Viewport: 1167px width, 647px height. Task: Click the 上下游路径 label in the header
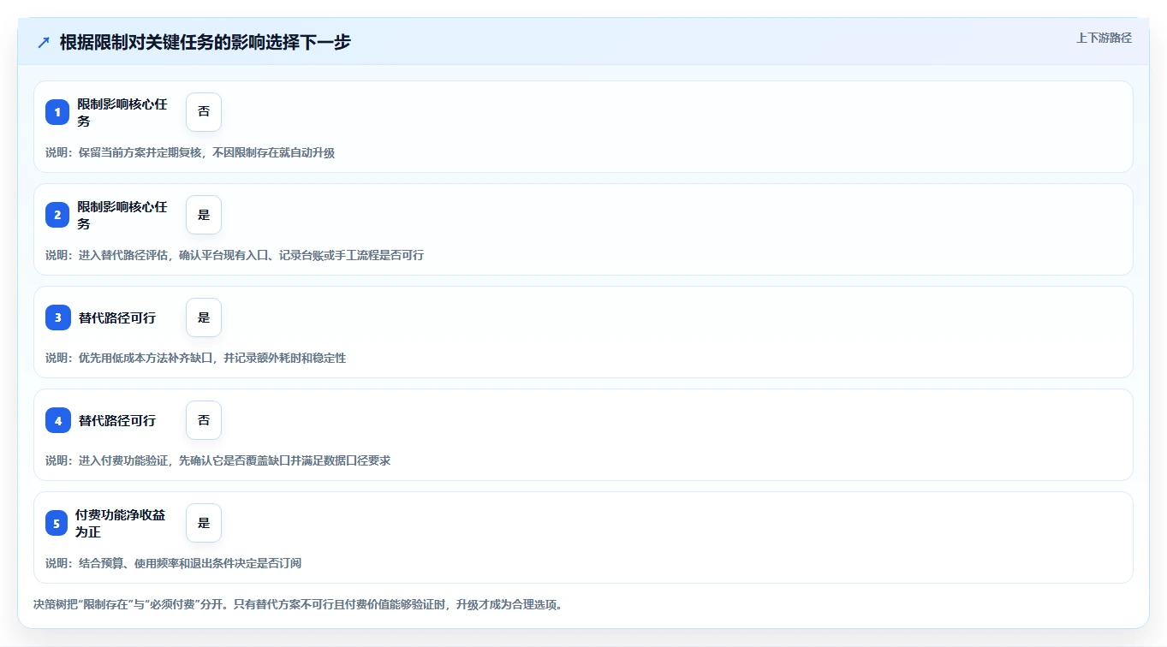point(1104,38)
